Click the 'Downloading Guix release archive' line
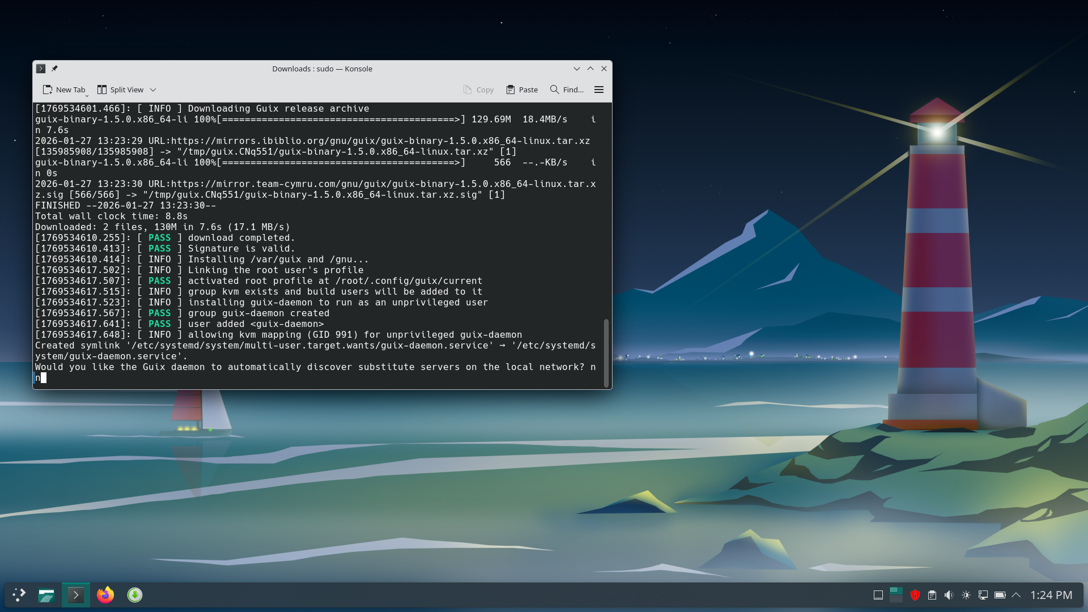Screen dimensions: 1088x612 pos(202,108)
